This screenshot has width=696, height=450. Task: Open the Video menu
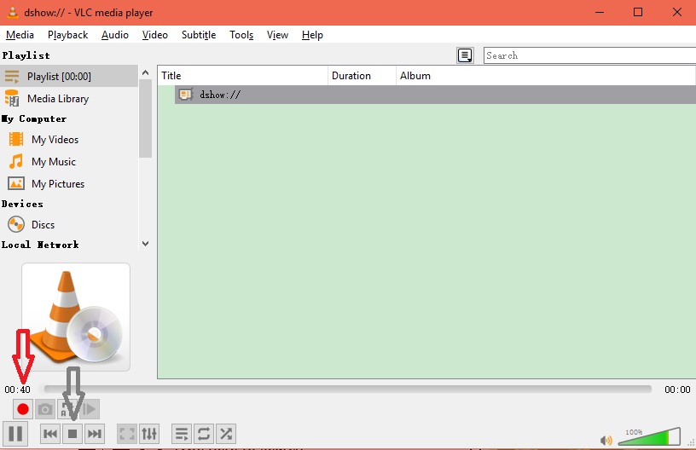155,35
